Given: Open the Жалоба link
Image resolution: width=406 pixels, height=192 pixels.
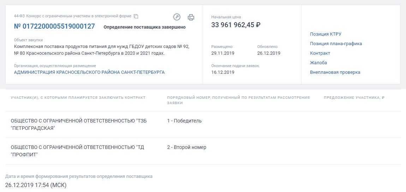Looking at the screenshot, I should tap(318, 63).
